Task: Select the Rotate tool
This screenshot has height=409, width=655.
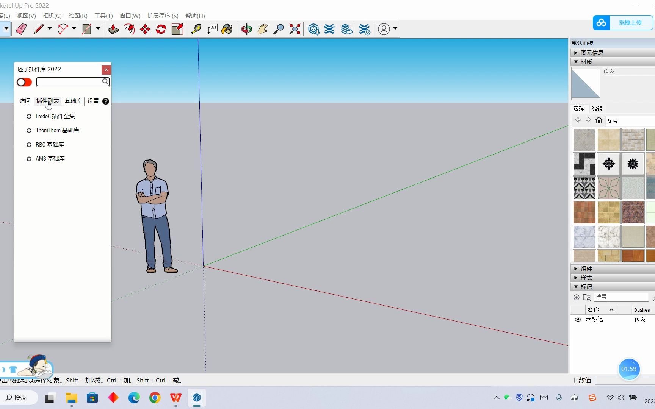Action: (x=161, y=29)
